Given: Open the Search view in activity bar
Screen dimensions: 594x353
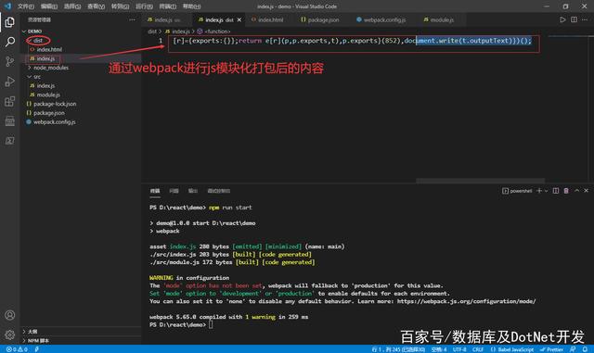Looking at the screenshot, I should (10, 42).
